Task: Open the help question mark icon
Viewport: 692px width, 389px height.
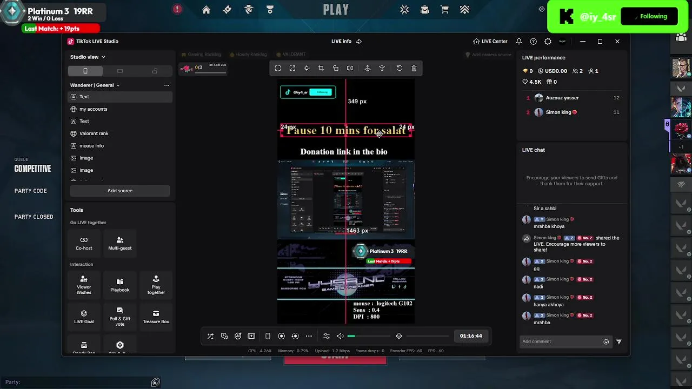Action: pyautogui.click(x=534, y=41)
